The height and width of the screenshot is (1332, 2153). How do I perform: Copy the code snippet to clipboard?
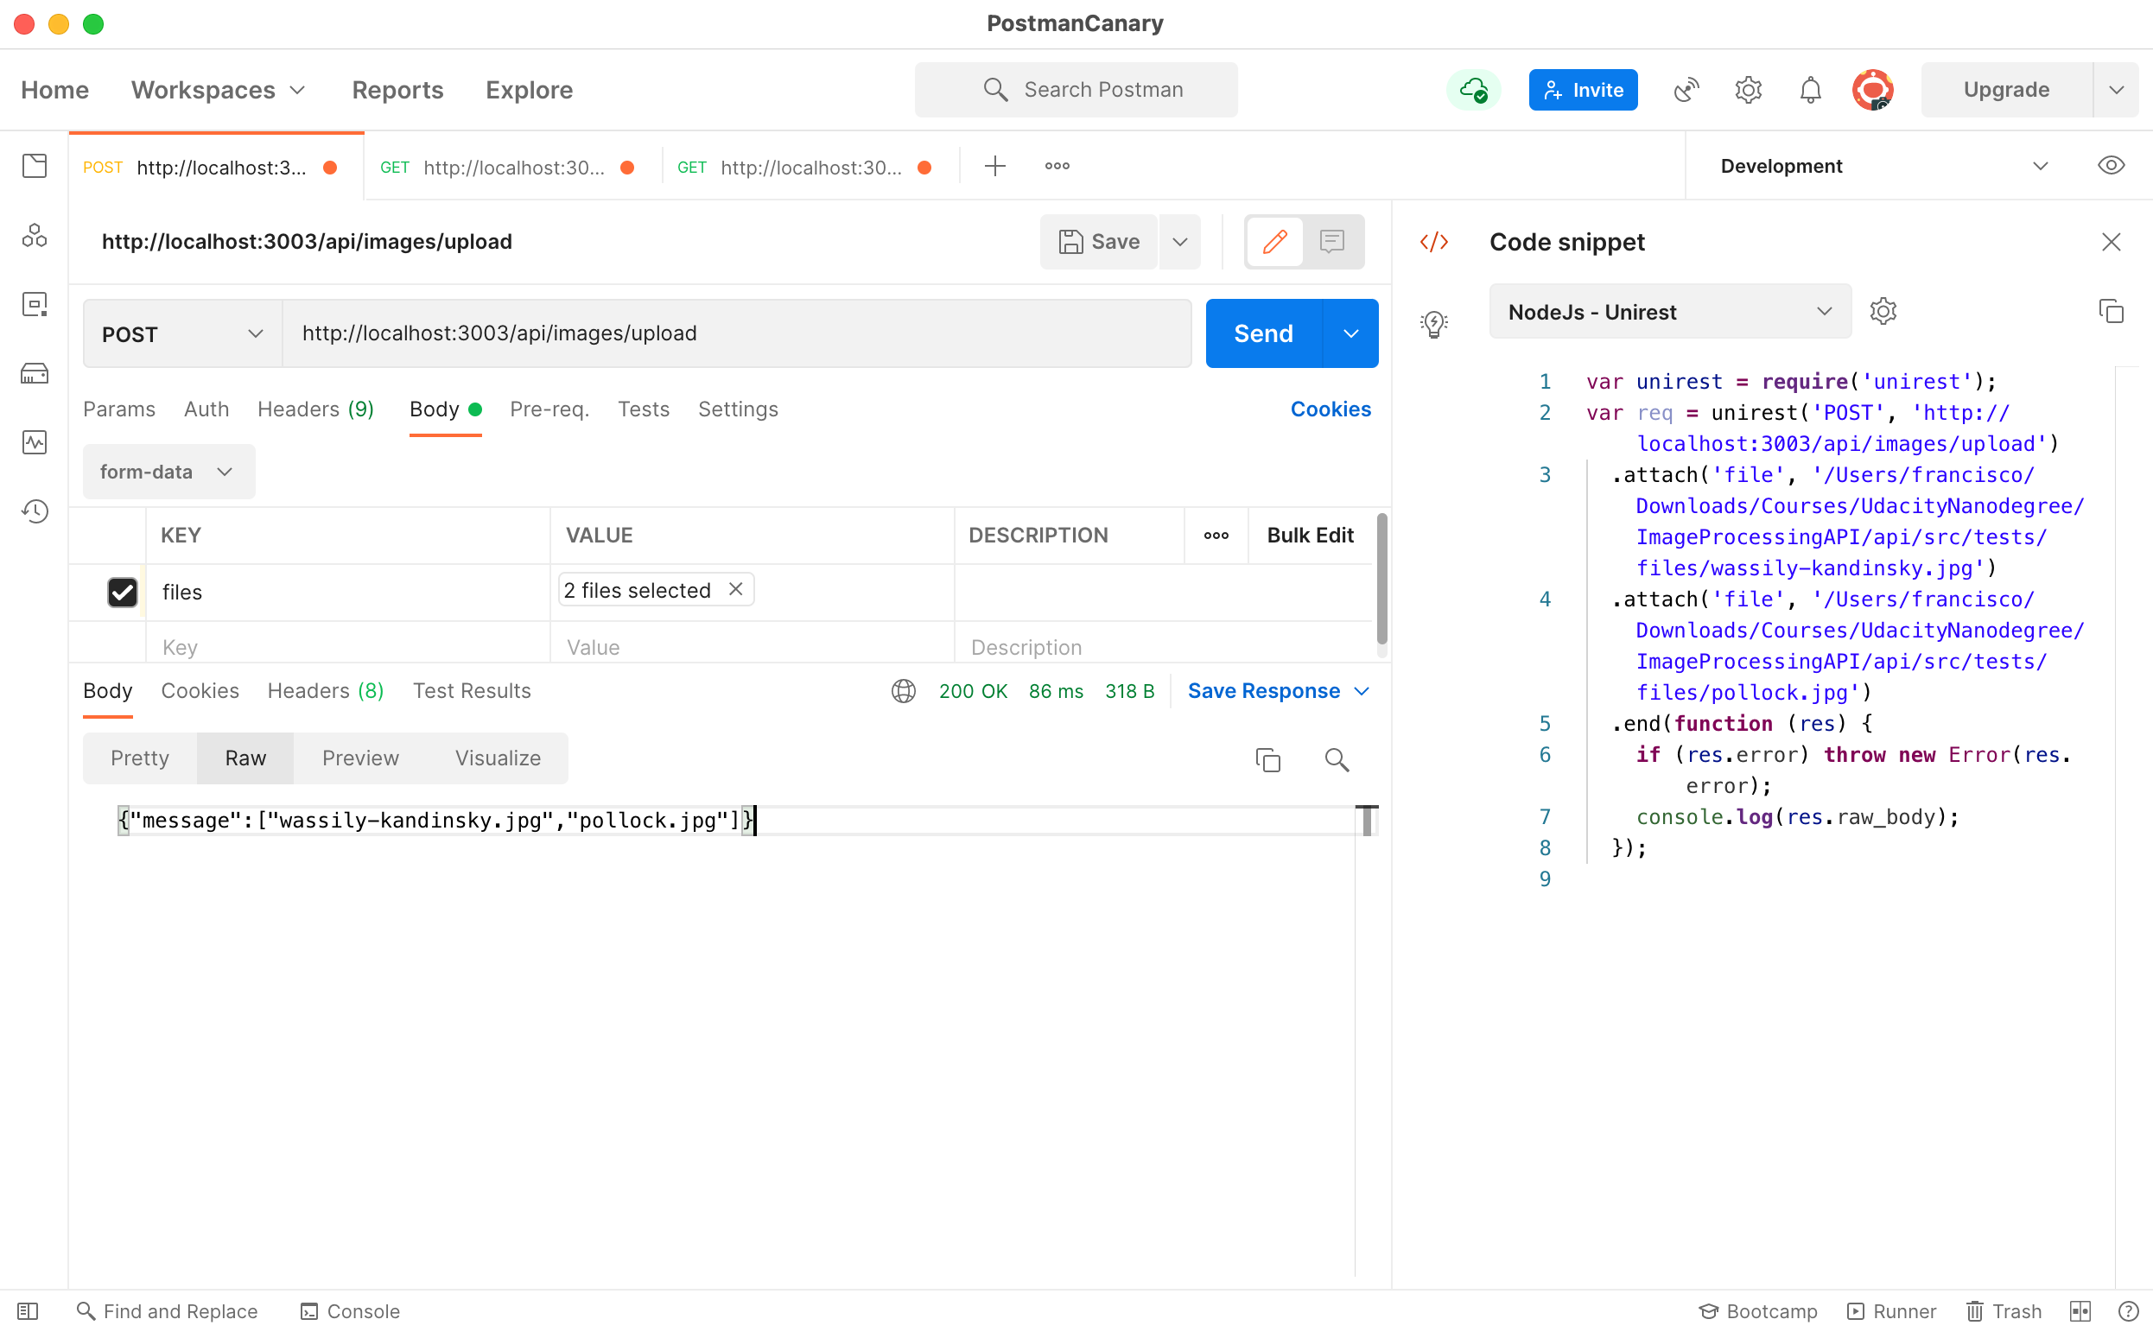pos(2111,311)
